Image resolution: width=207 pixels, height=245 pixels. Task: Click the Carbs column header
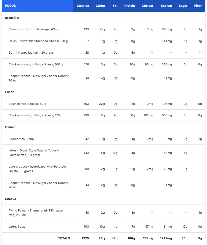(x=100, y=6)
